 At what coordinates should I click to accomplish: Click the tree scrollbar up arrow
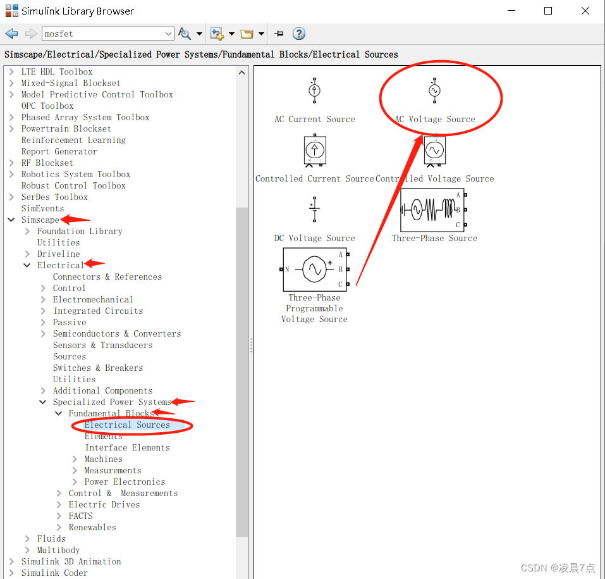click(x=242, y=72)
